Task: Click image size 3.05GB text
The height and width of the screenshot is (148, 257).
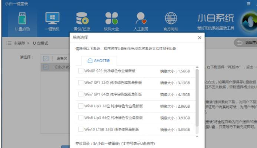Action: pos(175,129)
